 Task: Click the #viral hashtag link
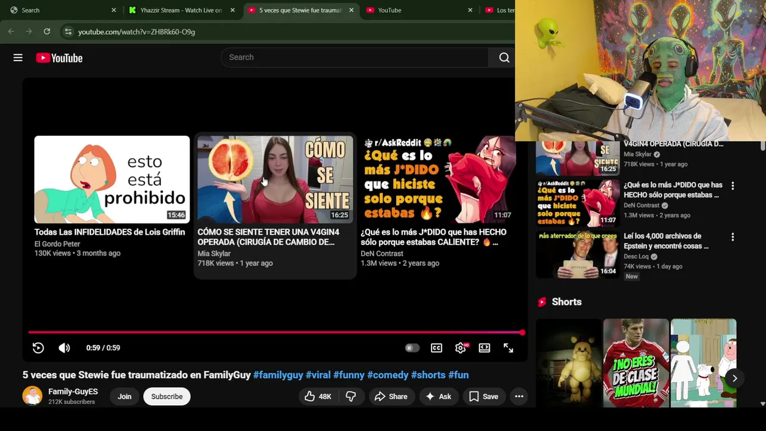[318, 375]
